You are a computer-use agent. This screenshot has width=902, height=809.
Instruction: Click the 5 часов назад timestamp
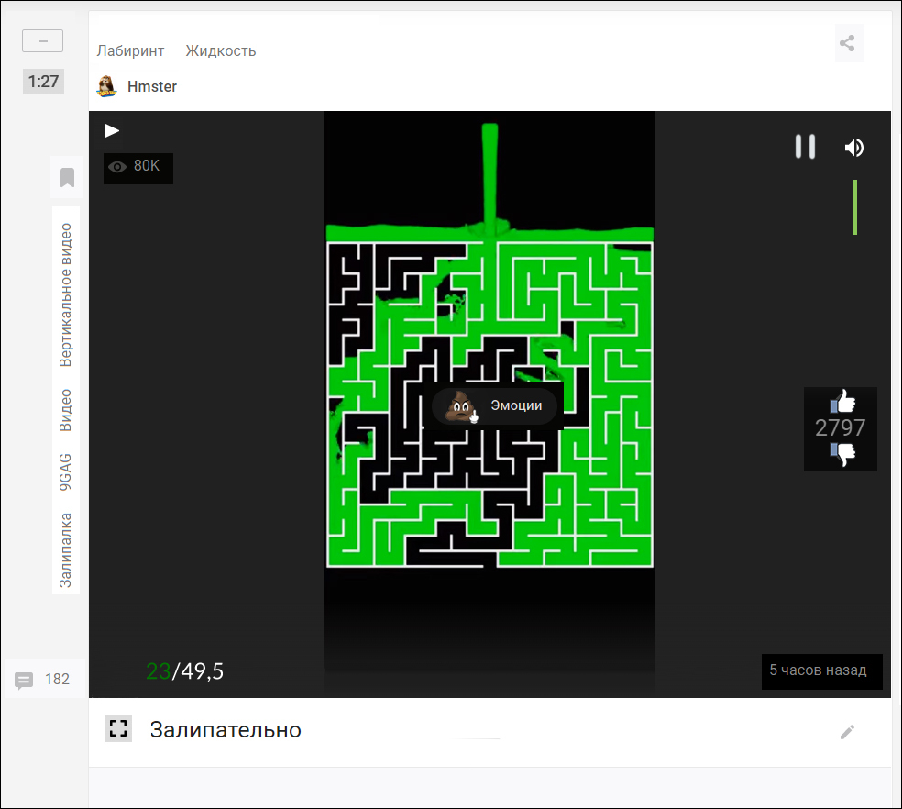[x=818, y=670]
